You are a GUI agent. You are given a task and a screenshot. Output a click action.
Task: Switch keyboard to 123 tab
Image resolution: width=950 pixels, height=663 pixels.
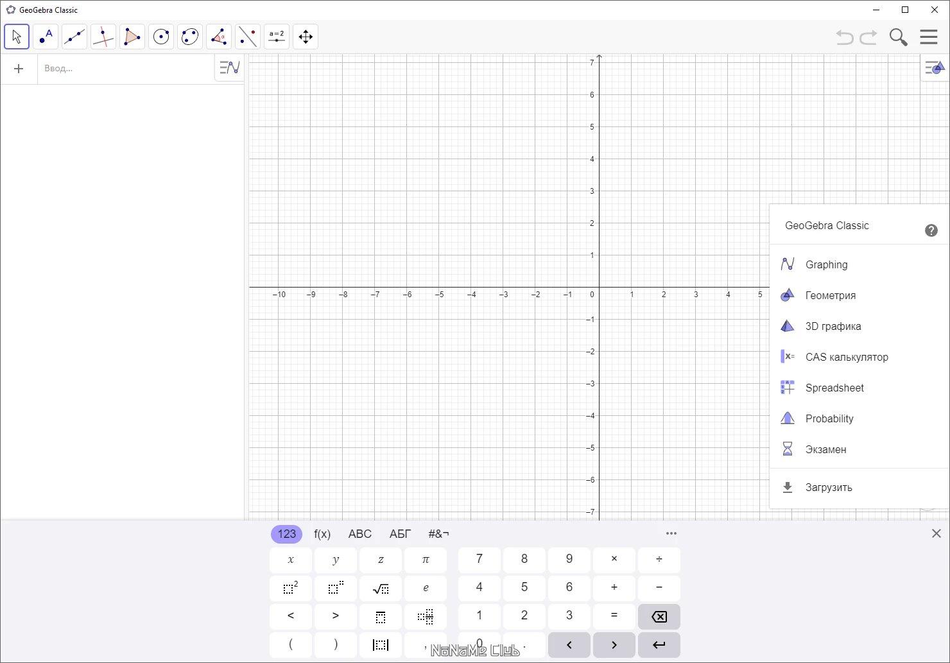(286, 534)
